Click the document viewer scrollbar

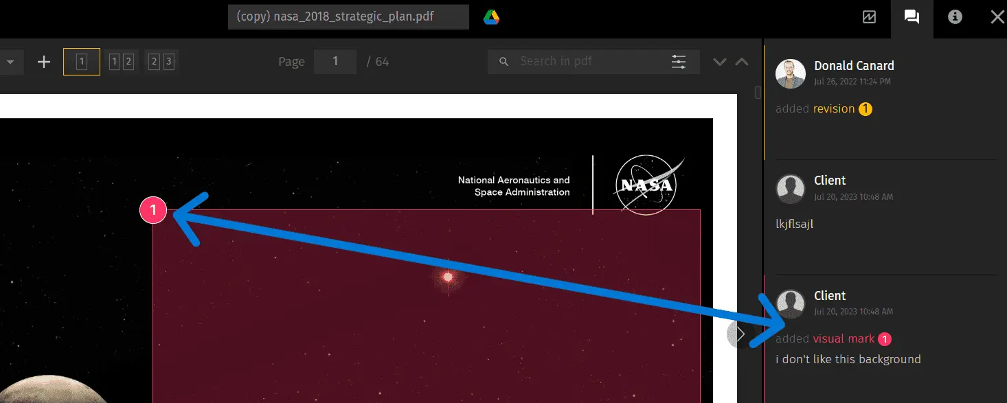[757, 93]
